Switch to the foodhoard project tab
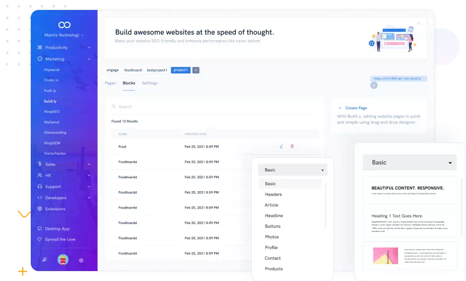This screenshot has height=281, width=466. (x=133, y=70)
